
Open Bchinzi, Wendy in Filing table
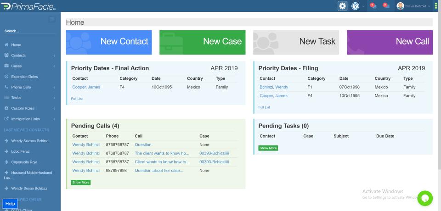pos(274,87)
